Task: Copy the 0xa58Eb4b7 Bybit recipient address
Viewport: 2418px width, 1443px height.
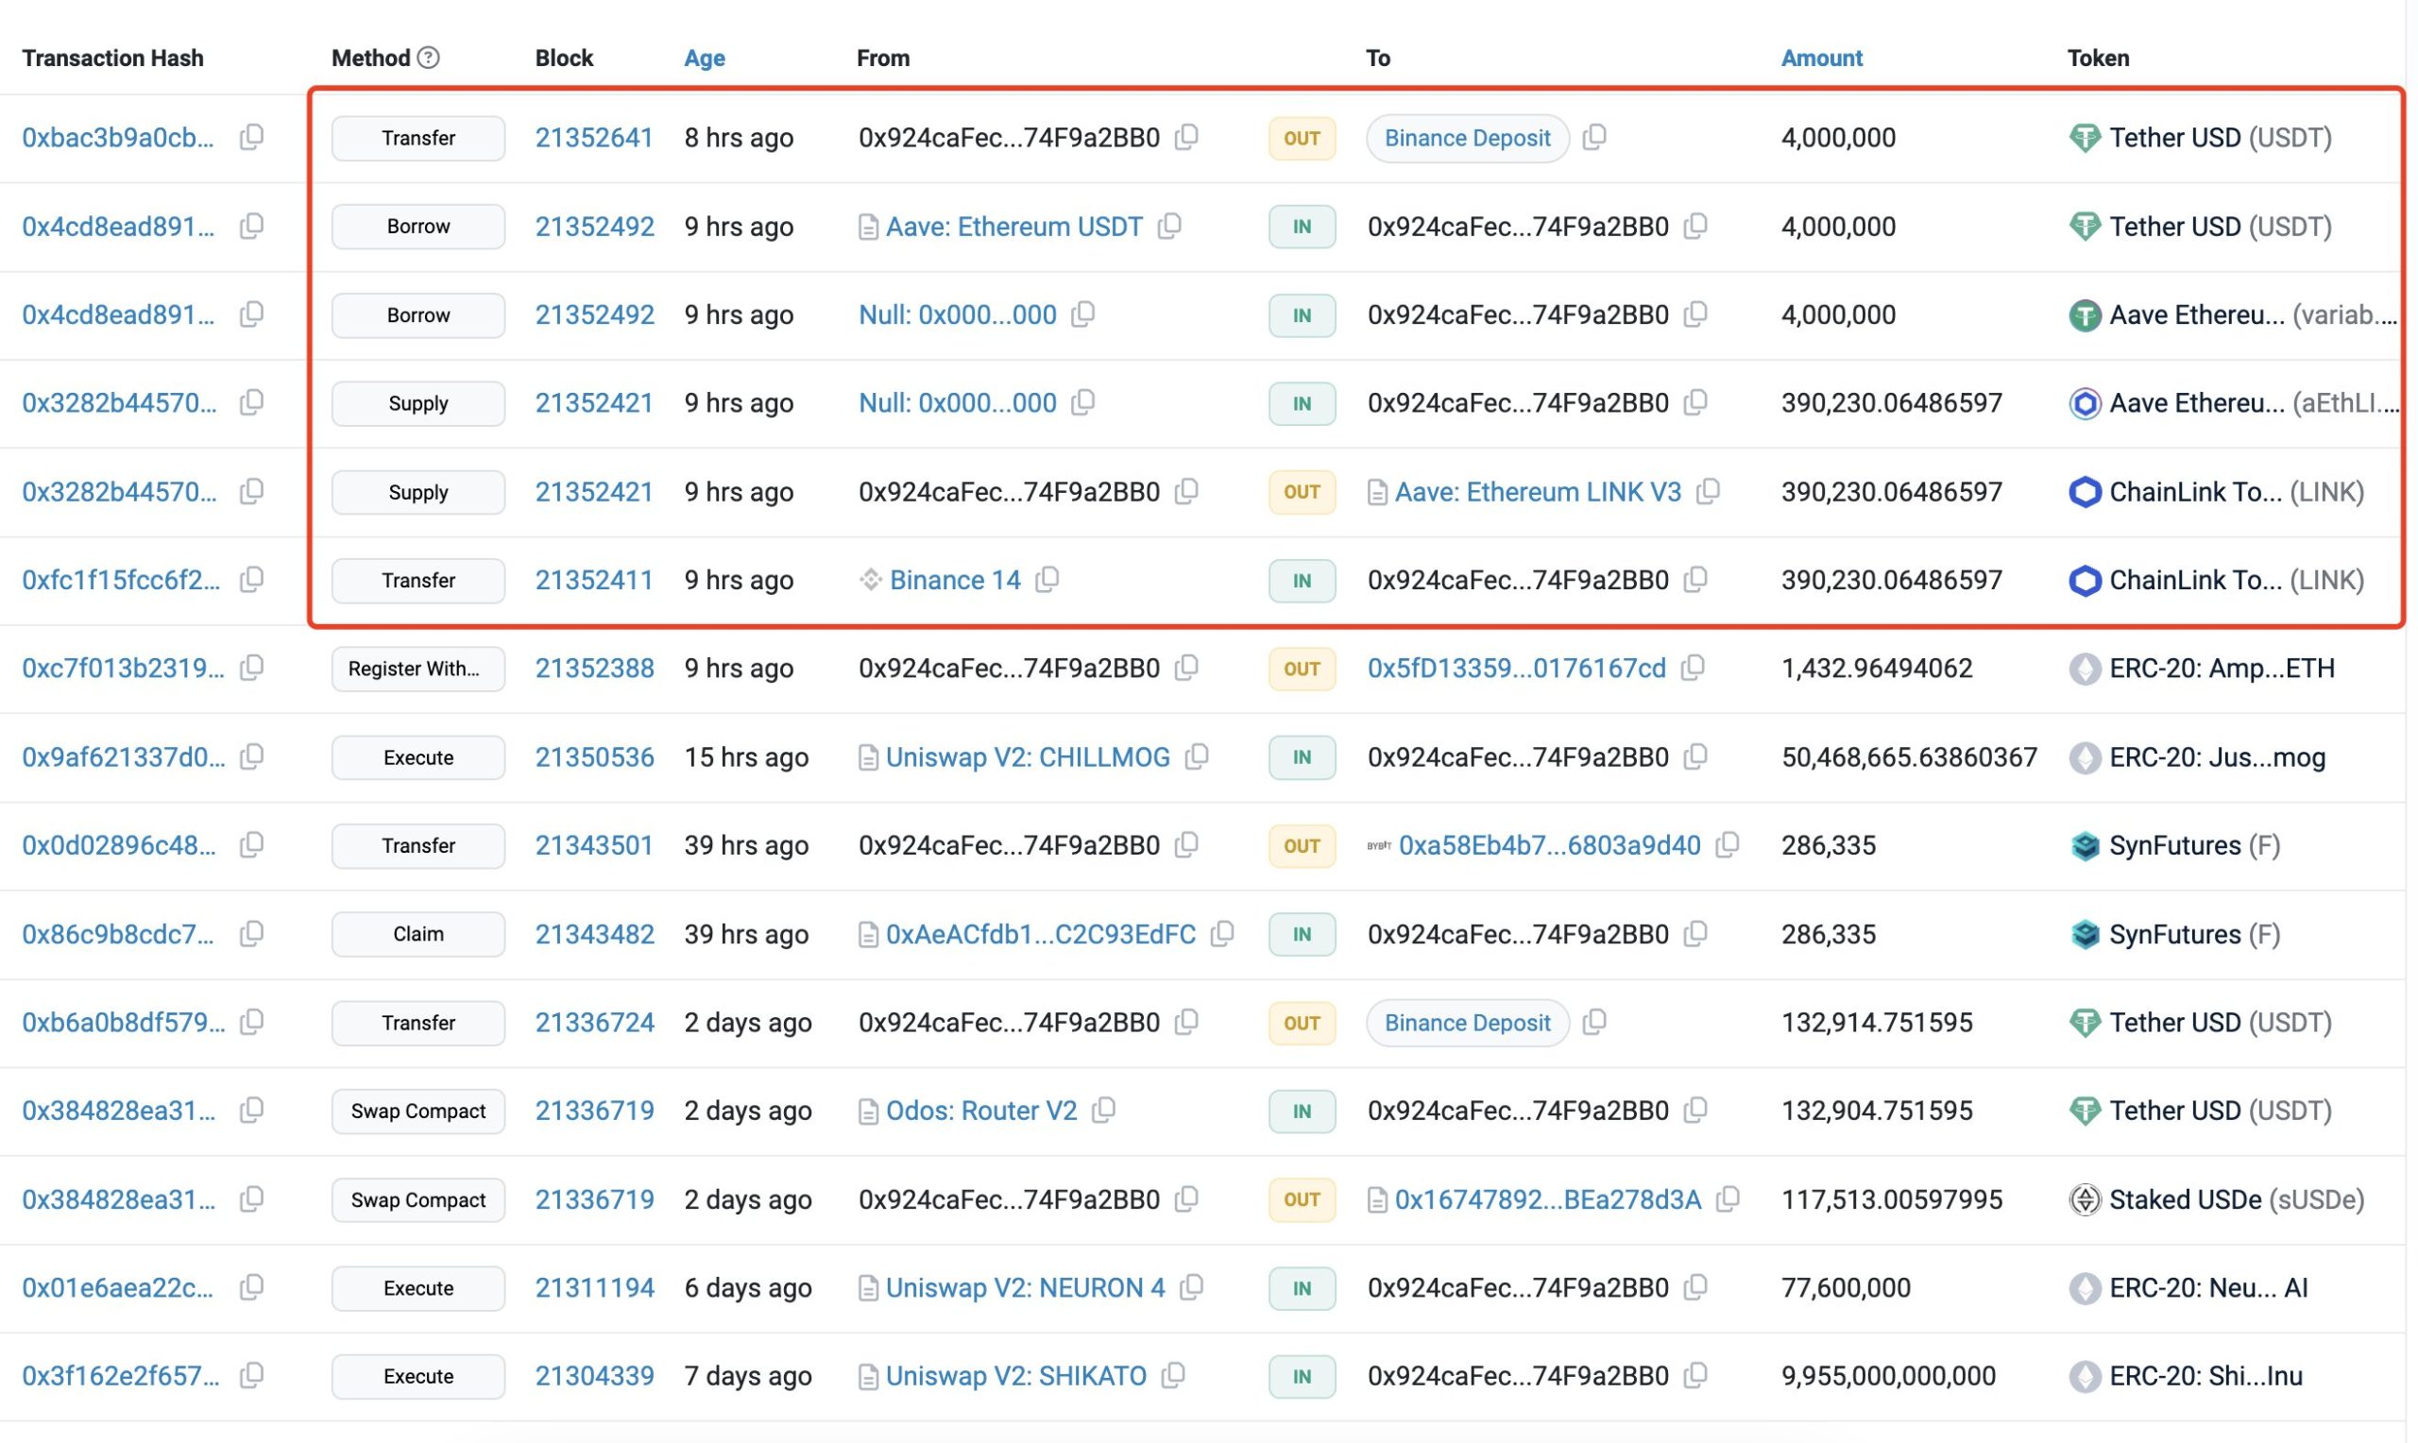Action: (x=1728, y=845)
